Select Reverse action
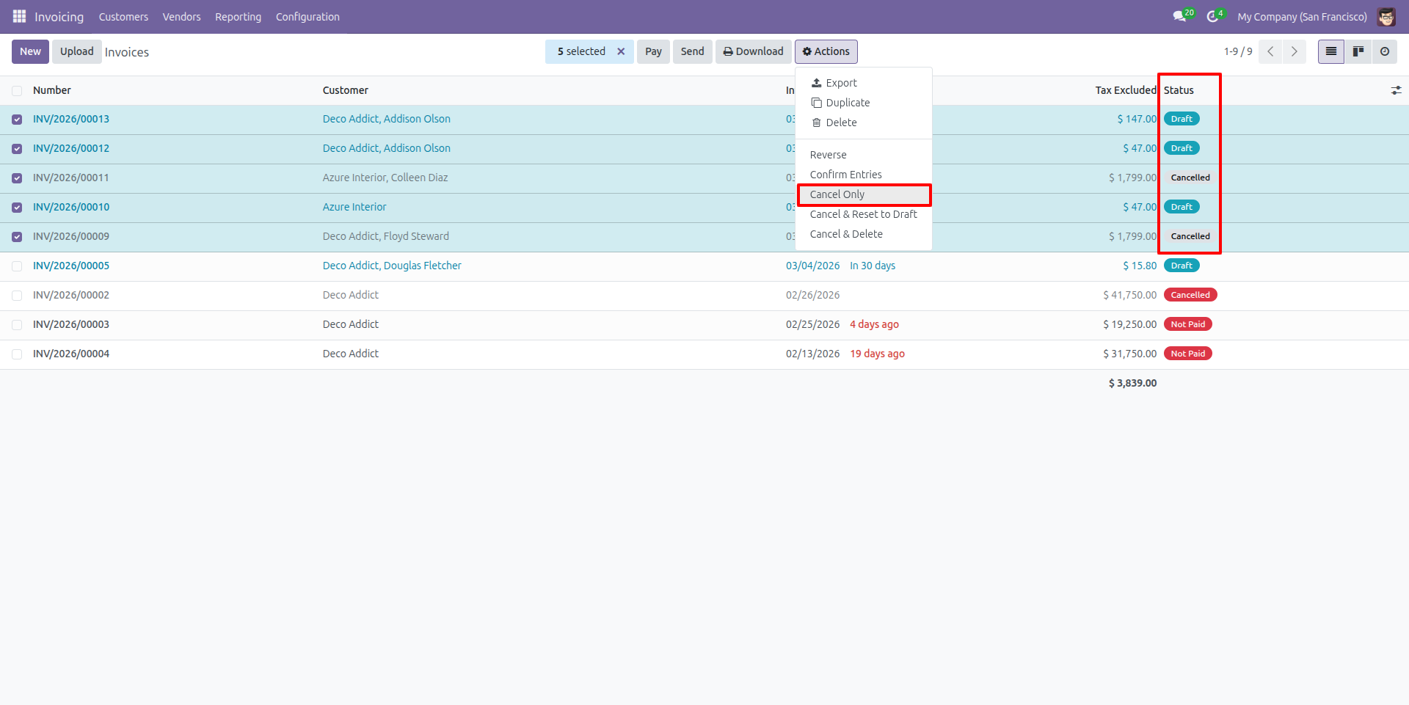This screenshot has height=705, width=1409. tap(864, 155)
